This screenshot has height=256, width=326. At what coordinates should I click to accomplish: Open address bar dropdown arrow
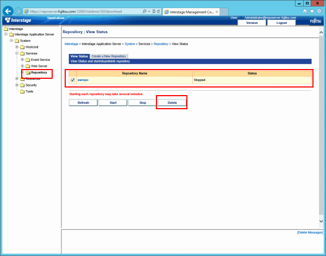[149, 11]
